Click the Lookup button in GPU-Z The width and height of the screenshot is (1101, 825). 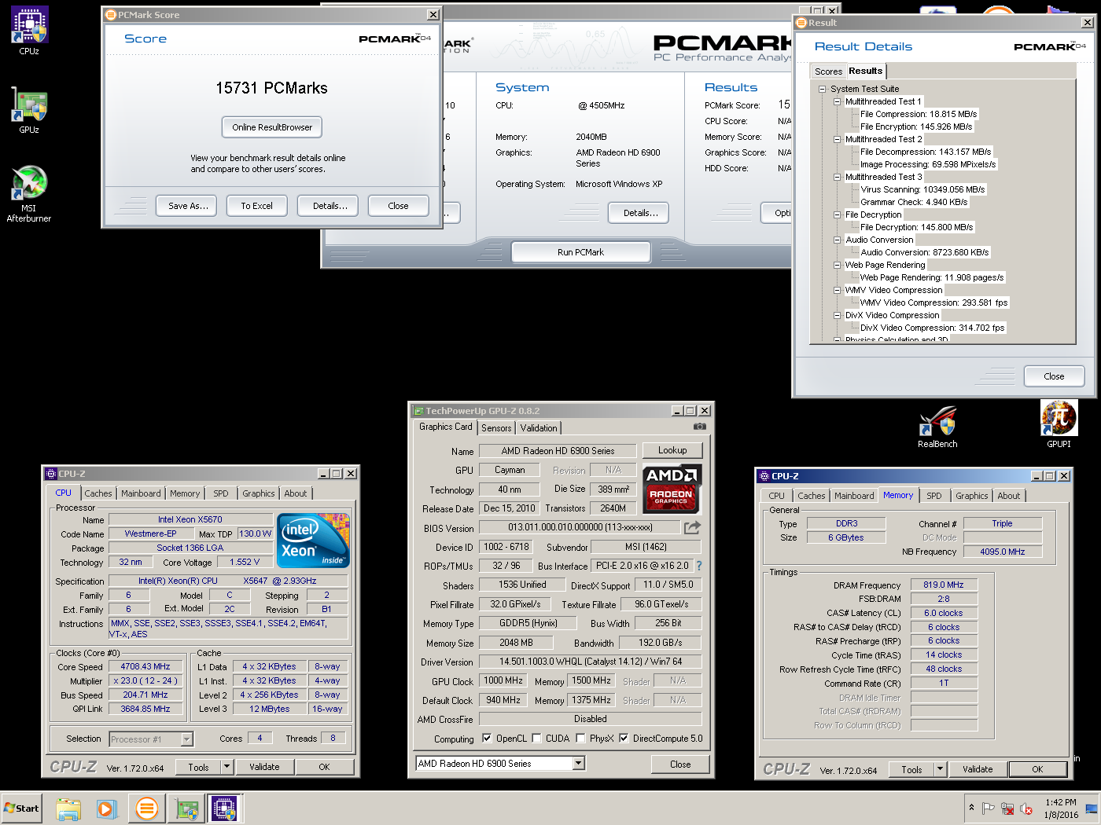click(x=672, y=450)
